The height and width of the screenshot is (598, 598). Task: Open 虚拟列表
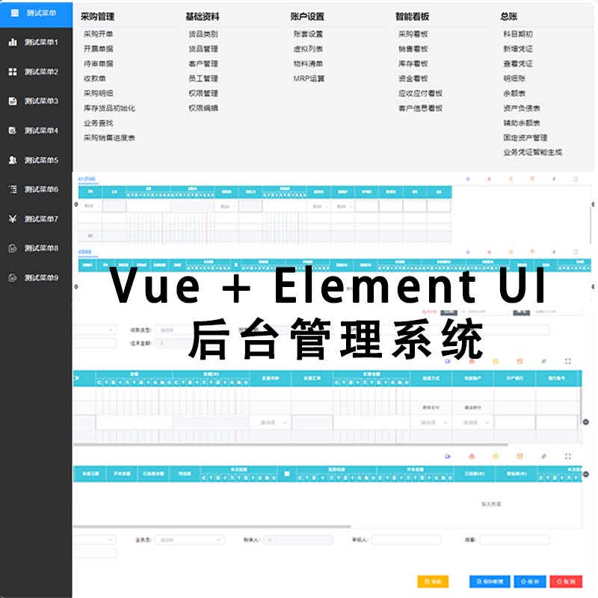(x=308, y=49)
